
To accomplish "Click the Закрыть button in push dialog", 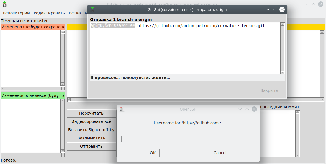I will [x=269, y=90].
